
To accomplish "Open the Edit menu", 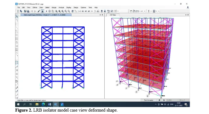I will (x=23, y=8).
